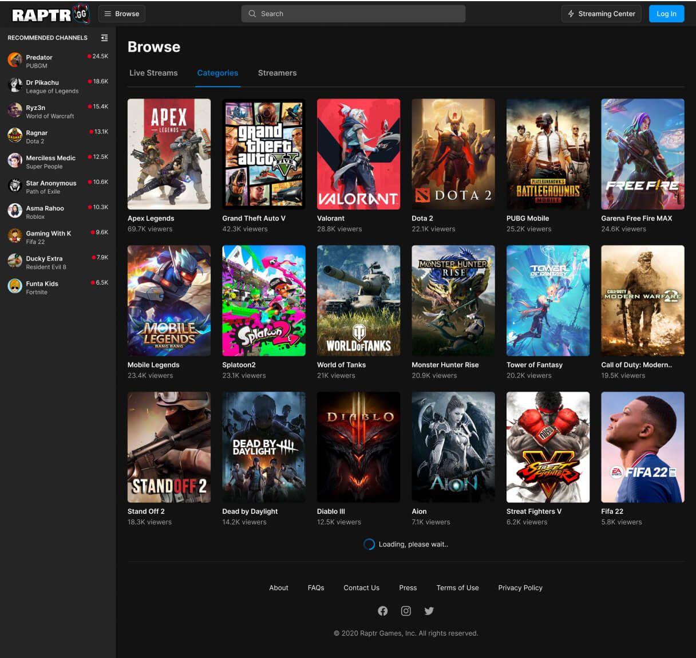Open the Privacy Policy link
The image size is (696, 658).
(x=520, y=588)
